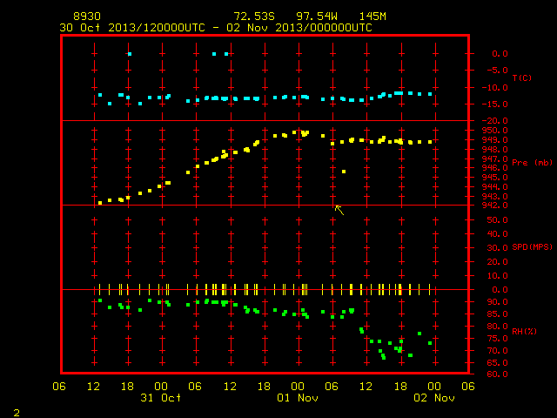Click the 31 Oct date label
Screen dimensions: 557x418
pyautogui.click(x=160, y=397)
